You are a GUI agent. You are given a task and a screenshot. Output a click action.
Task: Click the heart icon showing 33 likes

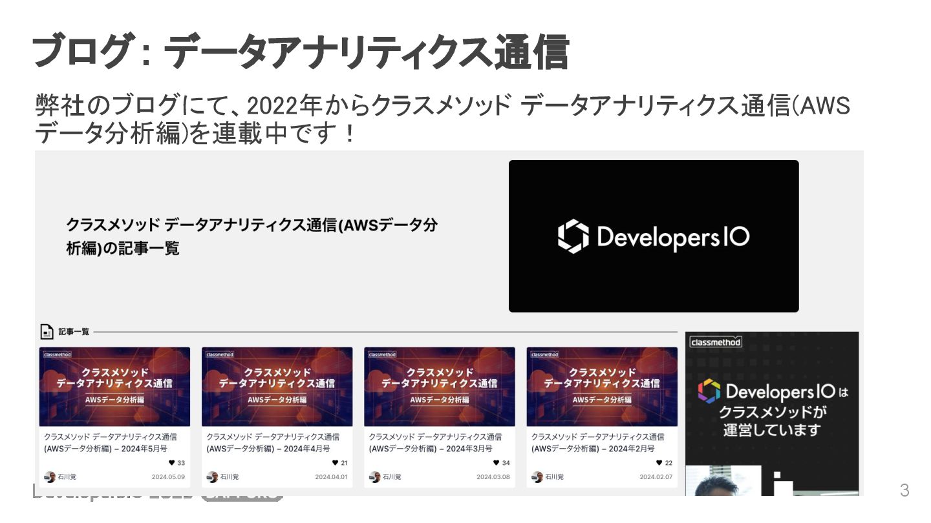[171, 463]
